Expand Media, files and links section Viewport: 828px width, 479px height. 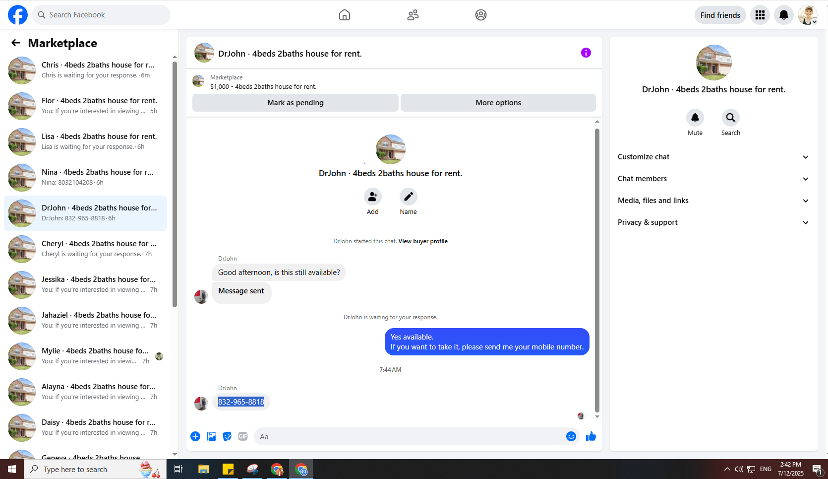[x=713, y=201]
